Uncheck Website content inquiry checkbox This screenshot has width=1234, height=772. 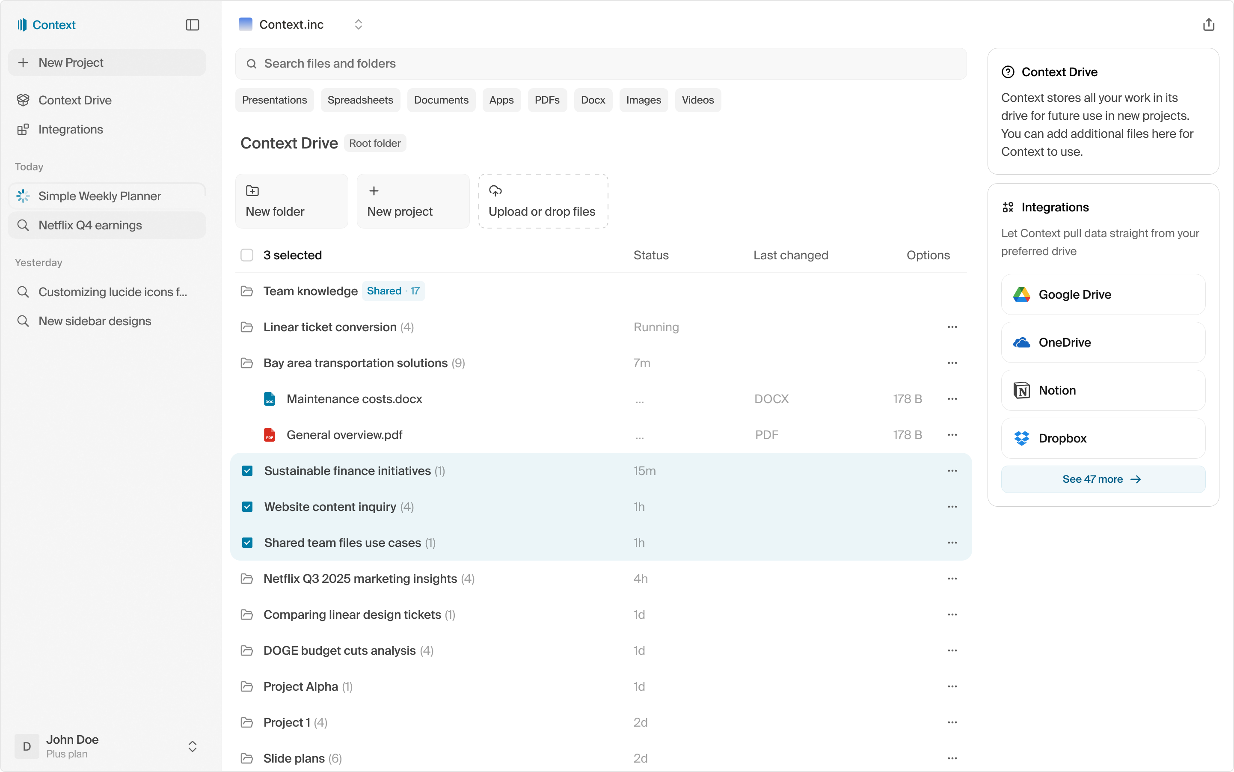coord(247,507)
